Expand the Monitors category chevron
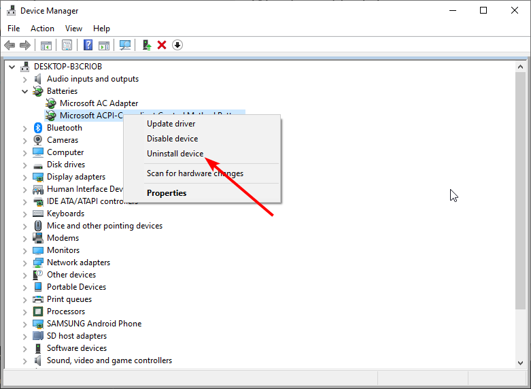 (24, 251)
